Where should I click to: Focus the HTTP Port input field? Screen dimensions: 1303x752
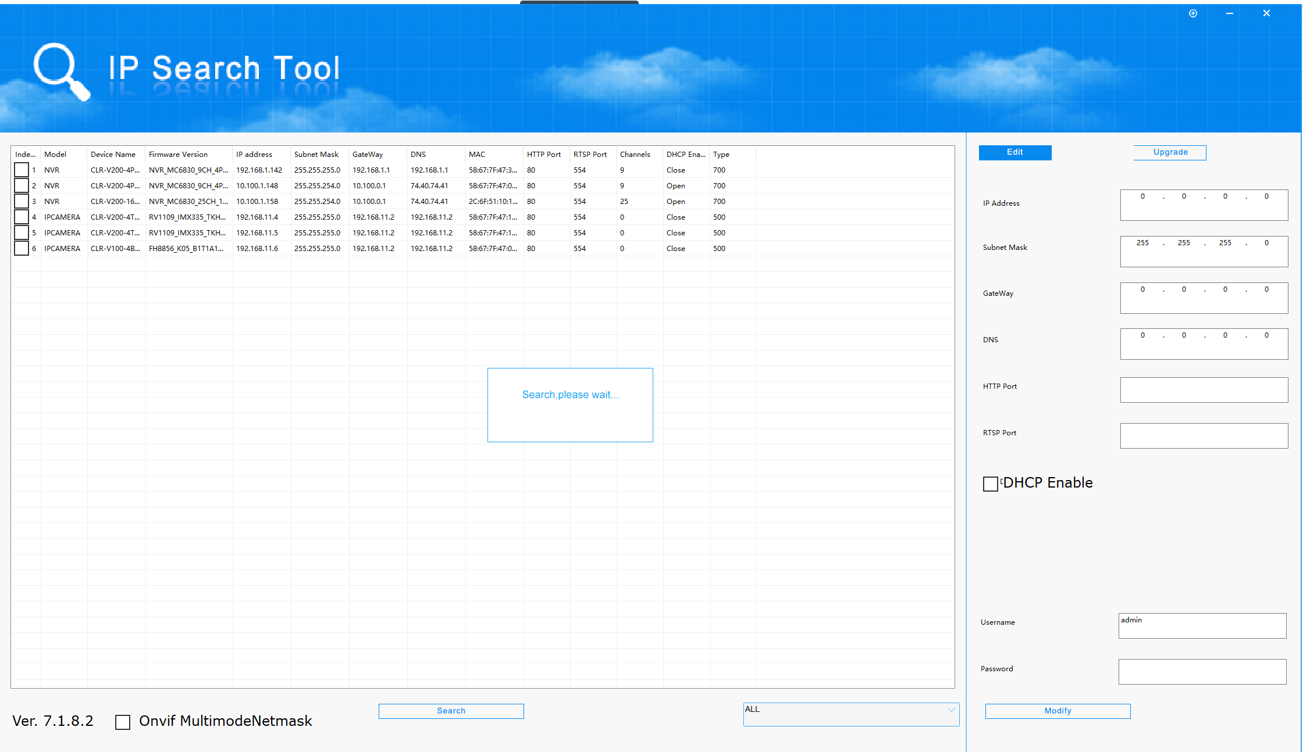pyautogui.click(x=1204, y=389)
